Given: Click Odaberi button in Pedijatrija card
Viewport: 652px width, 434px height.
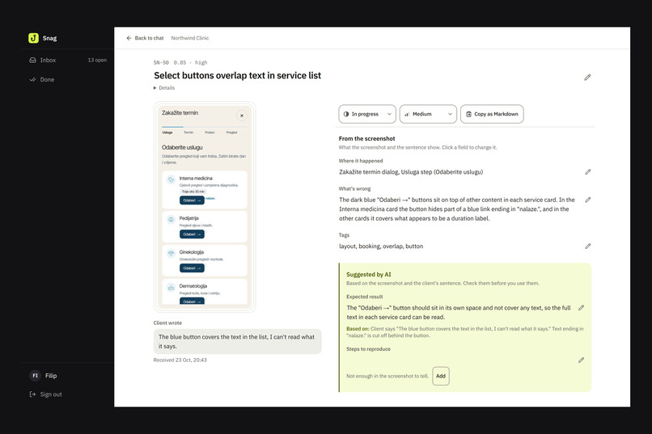Looking at the screenshot, I should [x=192, y=234].
